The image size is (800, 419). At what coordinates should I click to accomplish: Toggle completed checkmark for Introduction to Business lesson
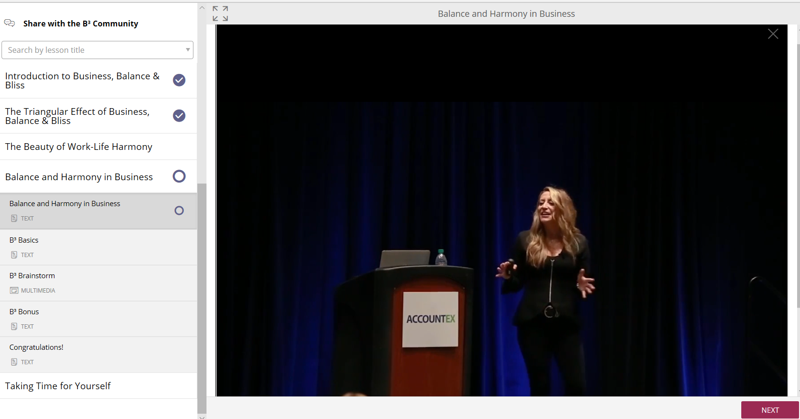(x=179, y=80)
